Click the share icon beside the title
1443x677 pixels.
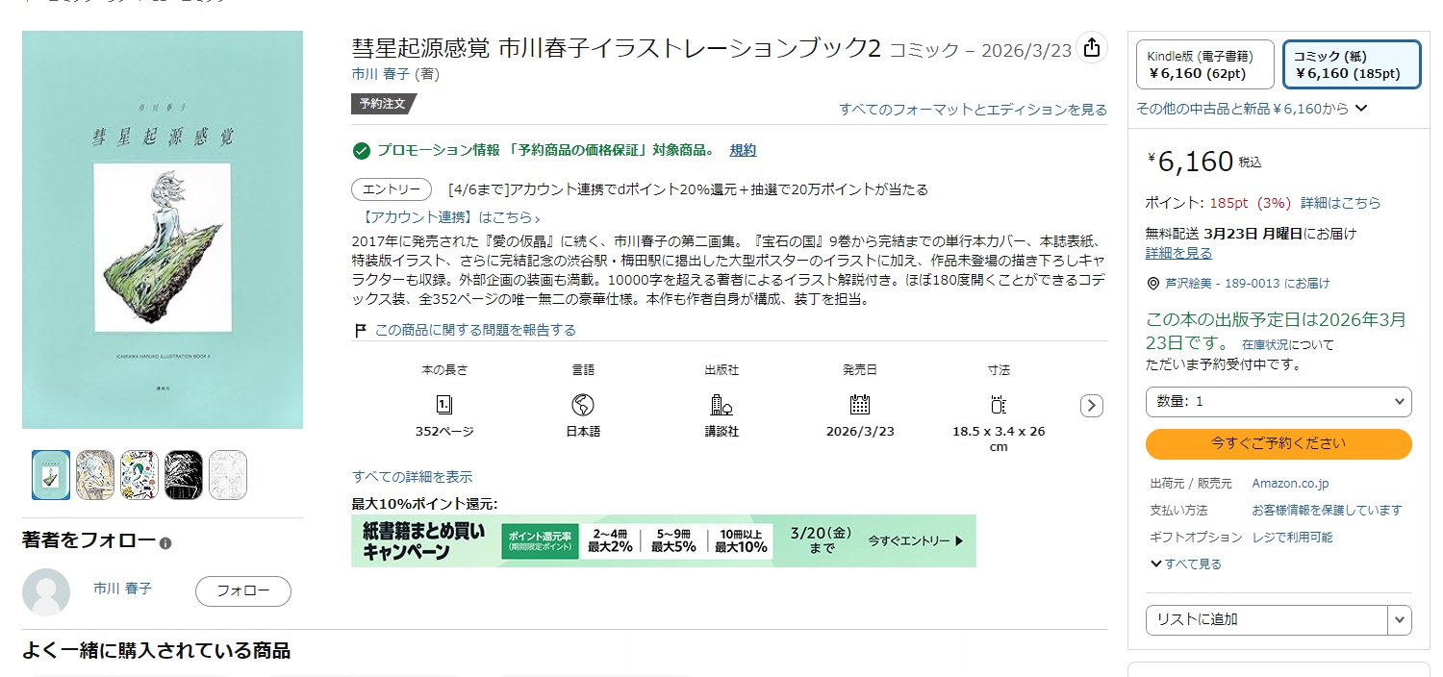[1091, 48]
